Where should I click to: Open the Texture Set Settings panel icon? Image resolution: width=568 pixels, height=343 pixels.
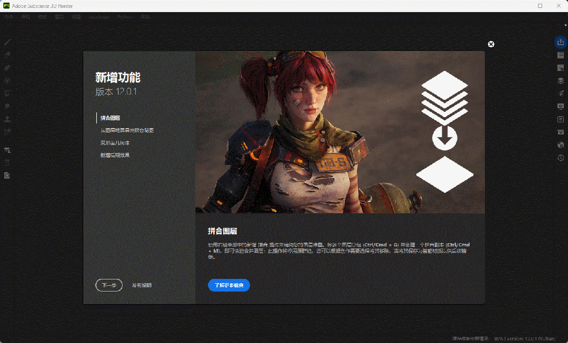point(561,68)
